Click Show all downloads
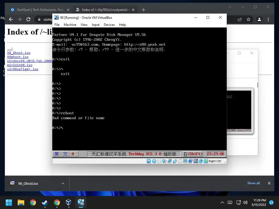Viewport: 279px width, 209px height. coord(253,183)
